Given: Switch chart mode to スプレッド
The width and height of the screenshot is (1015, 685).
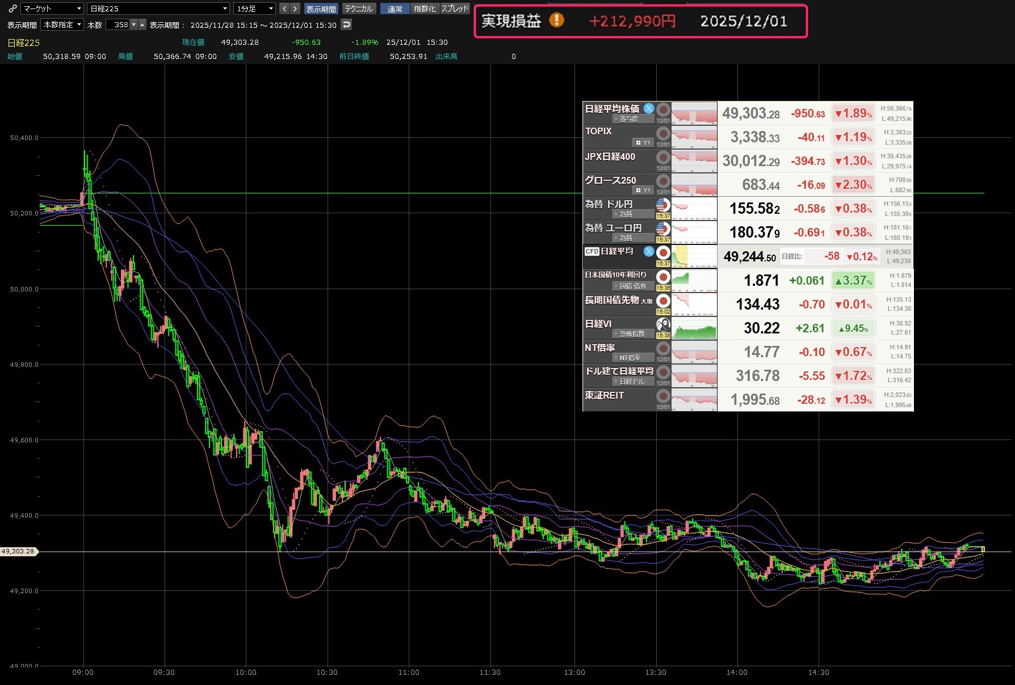Looking at the screenshot, I should click(455, 9).
